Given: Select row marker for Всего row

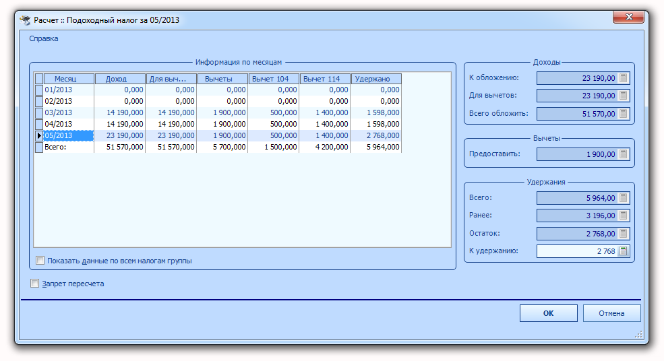Looking at the screenshot, I should click(x=38, y=147).
